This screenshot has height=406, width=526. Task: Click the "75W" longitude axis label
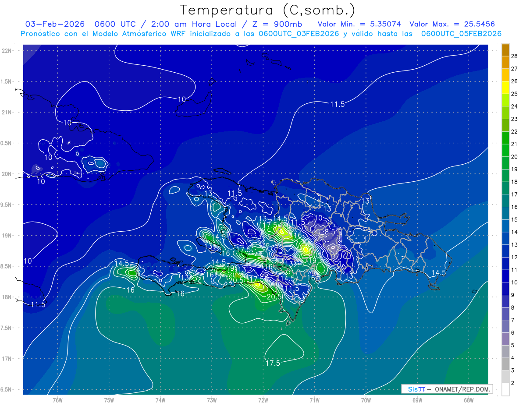(109, 400)
